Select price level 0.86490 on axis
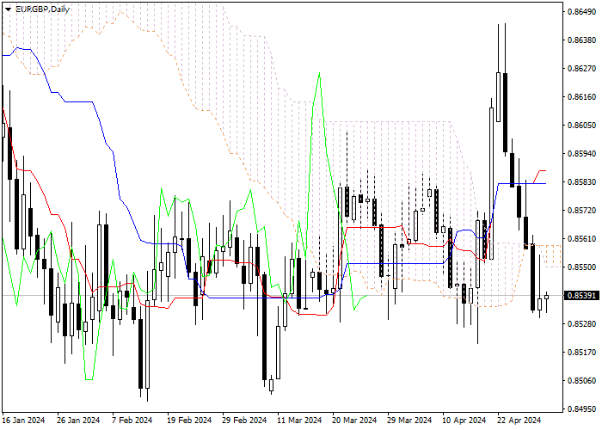602x430 pixels. [581, 12]
